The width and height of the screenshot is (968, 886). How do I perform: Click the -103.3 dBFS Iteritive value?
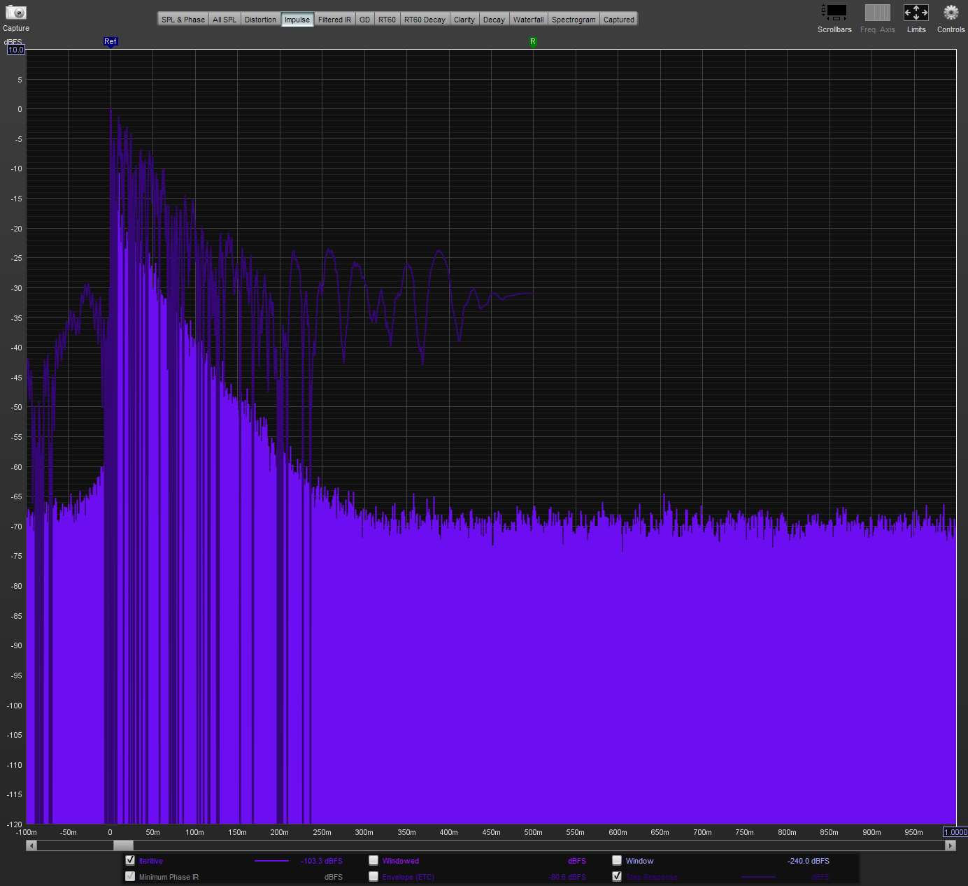[x=322, y=861]
